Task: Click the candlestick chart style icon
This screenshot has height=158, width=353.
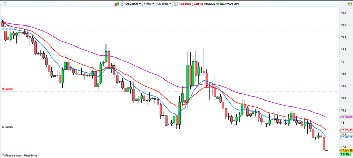Action: click(117, 3)
